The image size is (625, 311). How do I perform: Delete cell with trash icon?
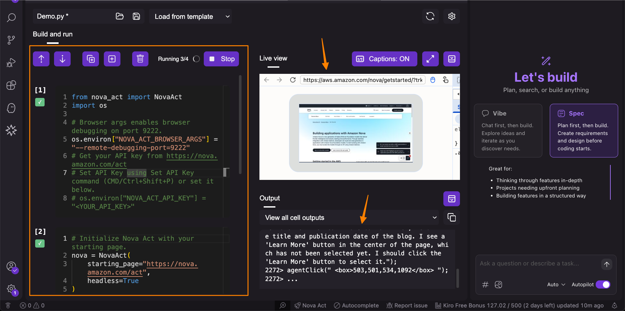[x=140, y=59]
